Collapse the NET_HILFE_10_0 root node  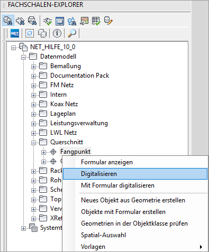tap(13, 48)
